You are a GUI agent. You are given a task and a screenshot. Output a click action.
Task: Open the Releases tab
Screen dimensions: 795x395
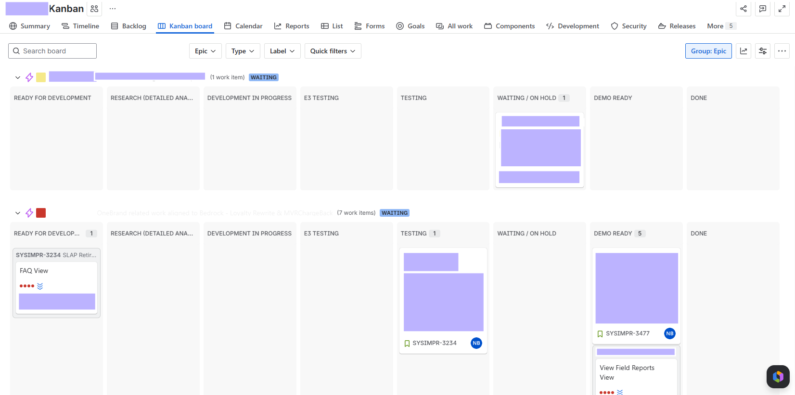677,26
